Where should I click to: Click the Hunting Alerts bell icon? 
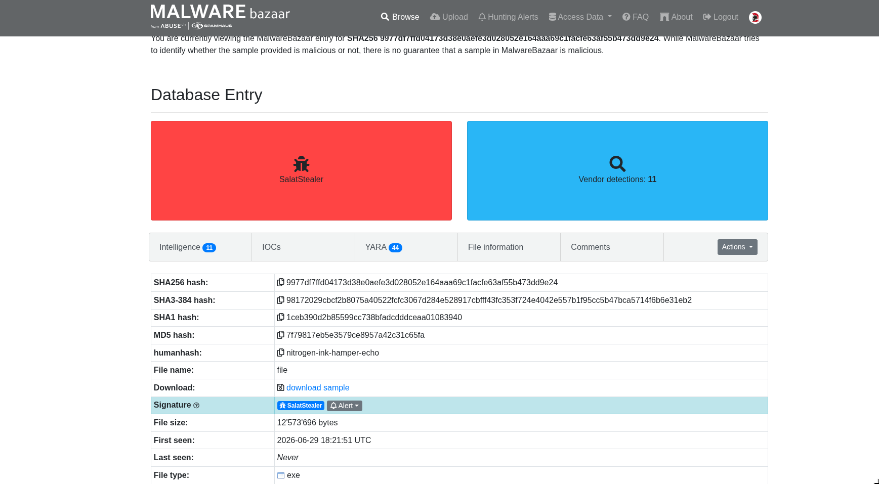pyautogui.click(x=482, y=17)
